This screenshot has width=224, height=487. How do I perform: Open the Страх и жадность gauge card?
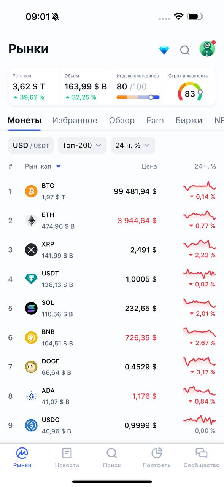click(x=190, y=87)
